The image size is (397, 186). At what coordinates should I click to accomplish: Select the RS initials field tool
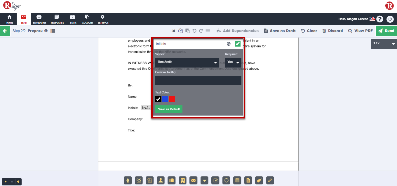(x=139, y=180)
